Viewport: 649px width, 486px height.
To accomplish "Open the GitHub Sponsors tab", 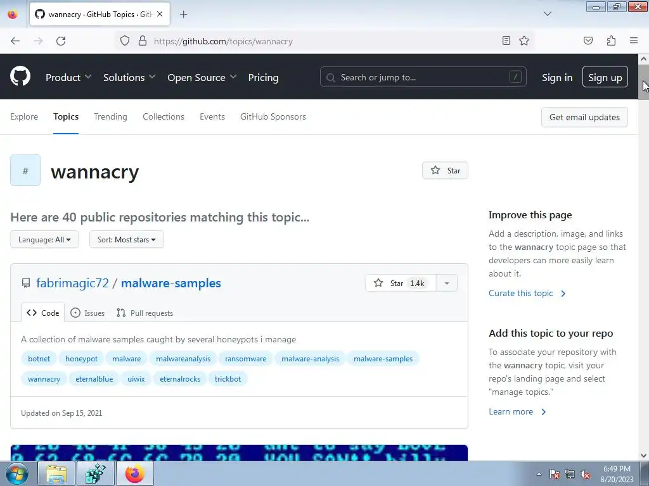I will click(x=273, y=116).
